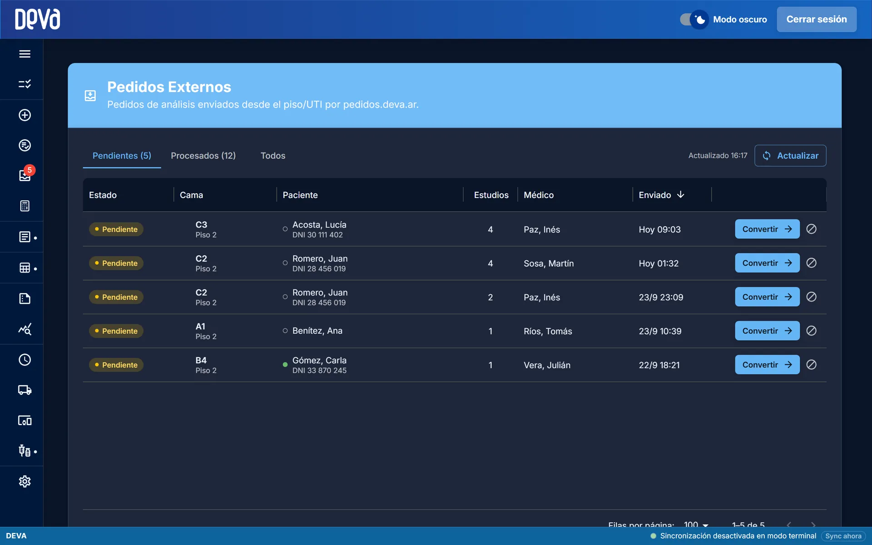Convert Romero, Juan order sent Hoy 01:32
The image size is (872, 545).
pyautogui.click(x=767, y=263)
